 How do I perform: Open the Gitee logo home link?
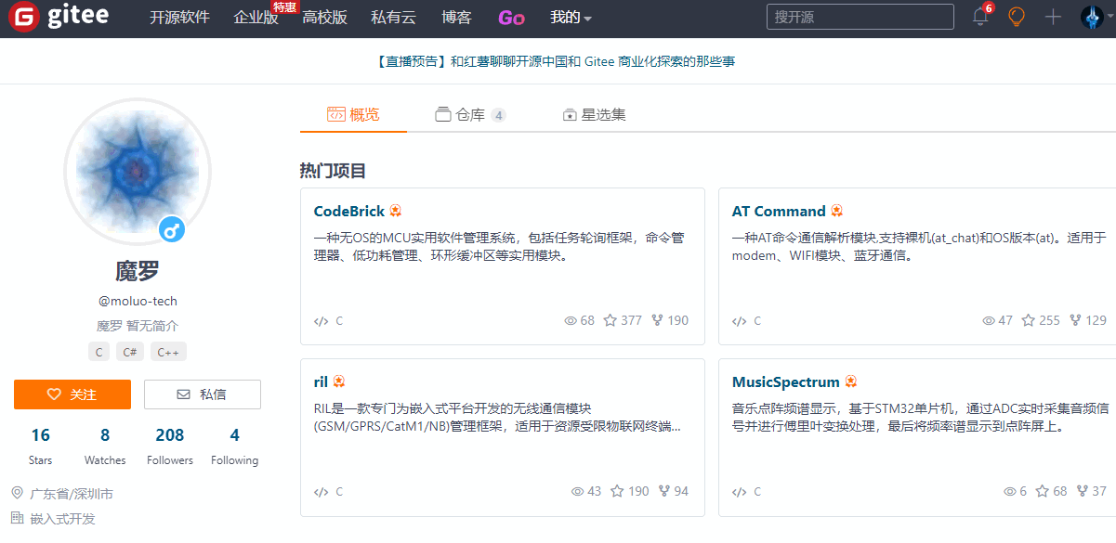click(x=59, y=17)
